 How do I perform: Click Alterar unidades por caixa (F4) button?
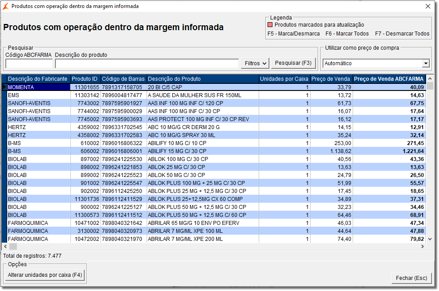pyautogui.click(x=45, y=275)
